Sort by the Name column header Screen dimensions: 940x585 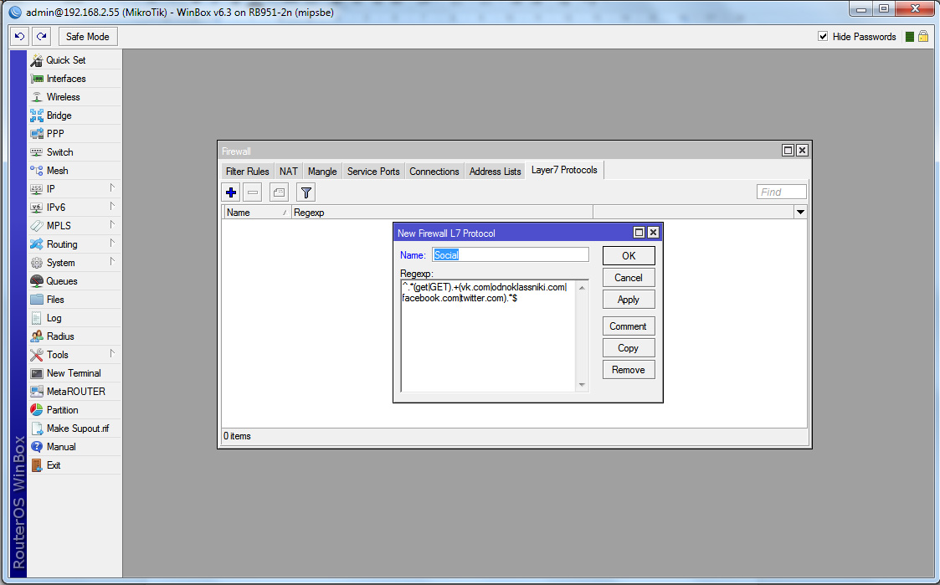[257, 213]
